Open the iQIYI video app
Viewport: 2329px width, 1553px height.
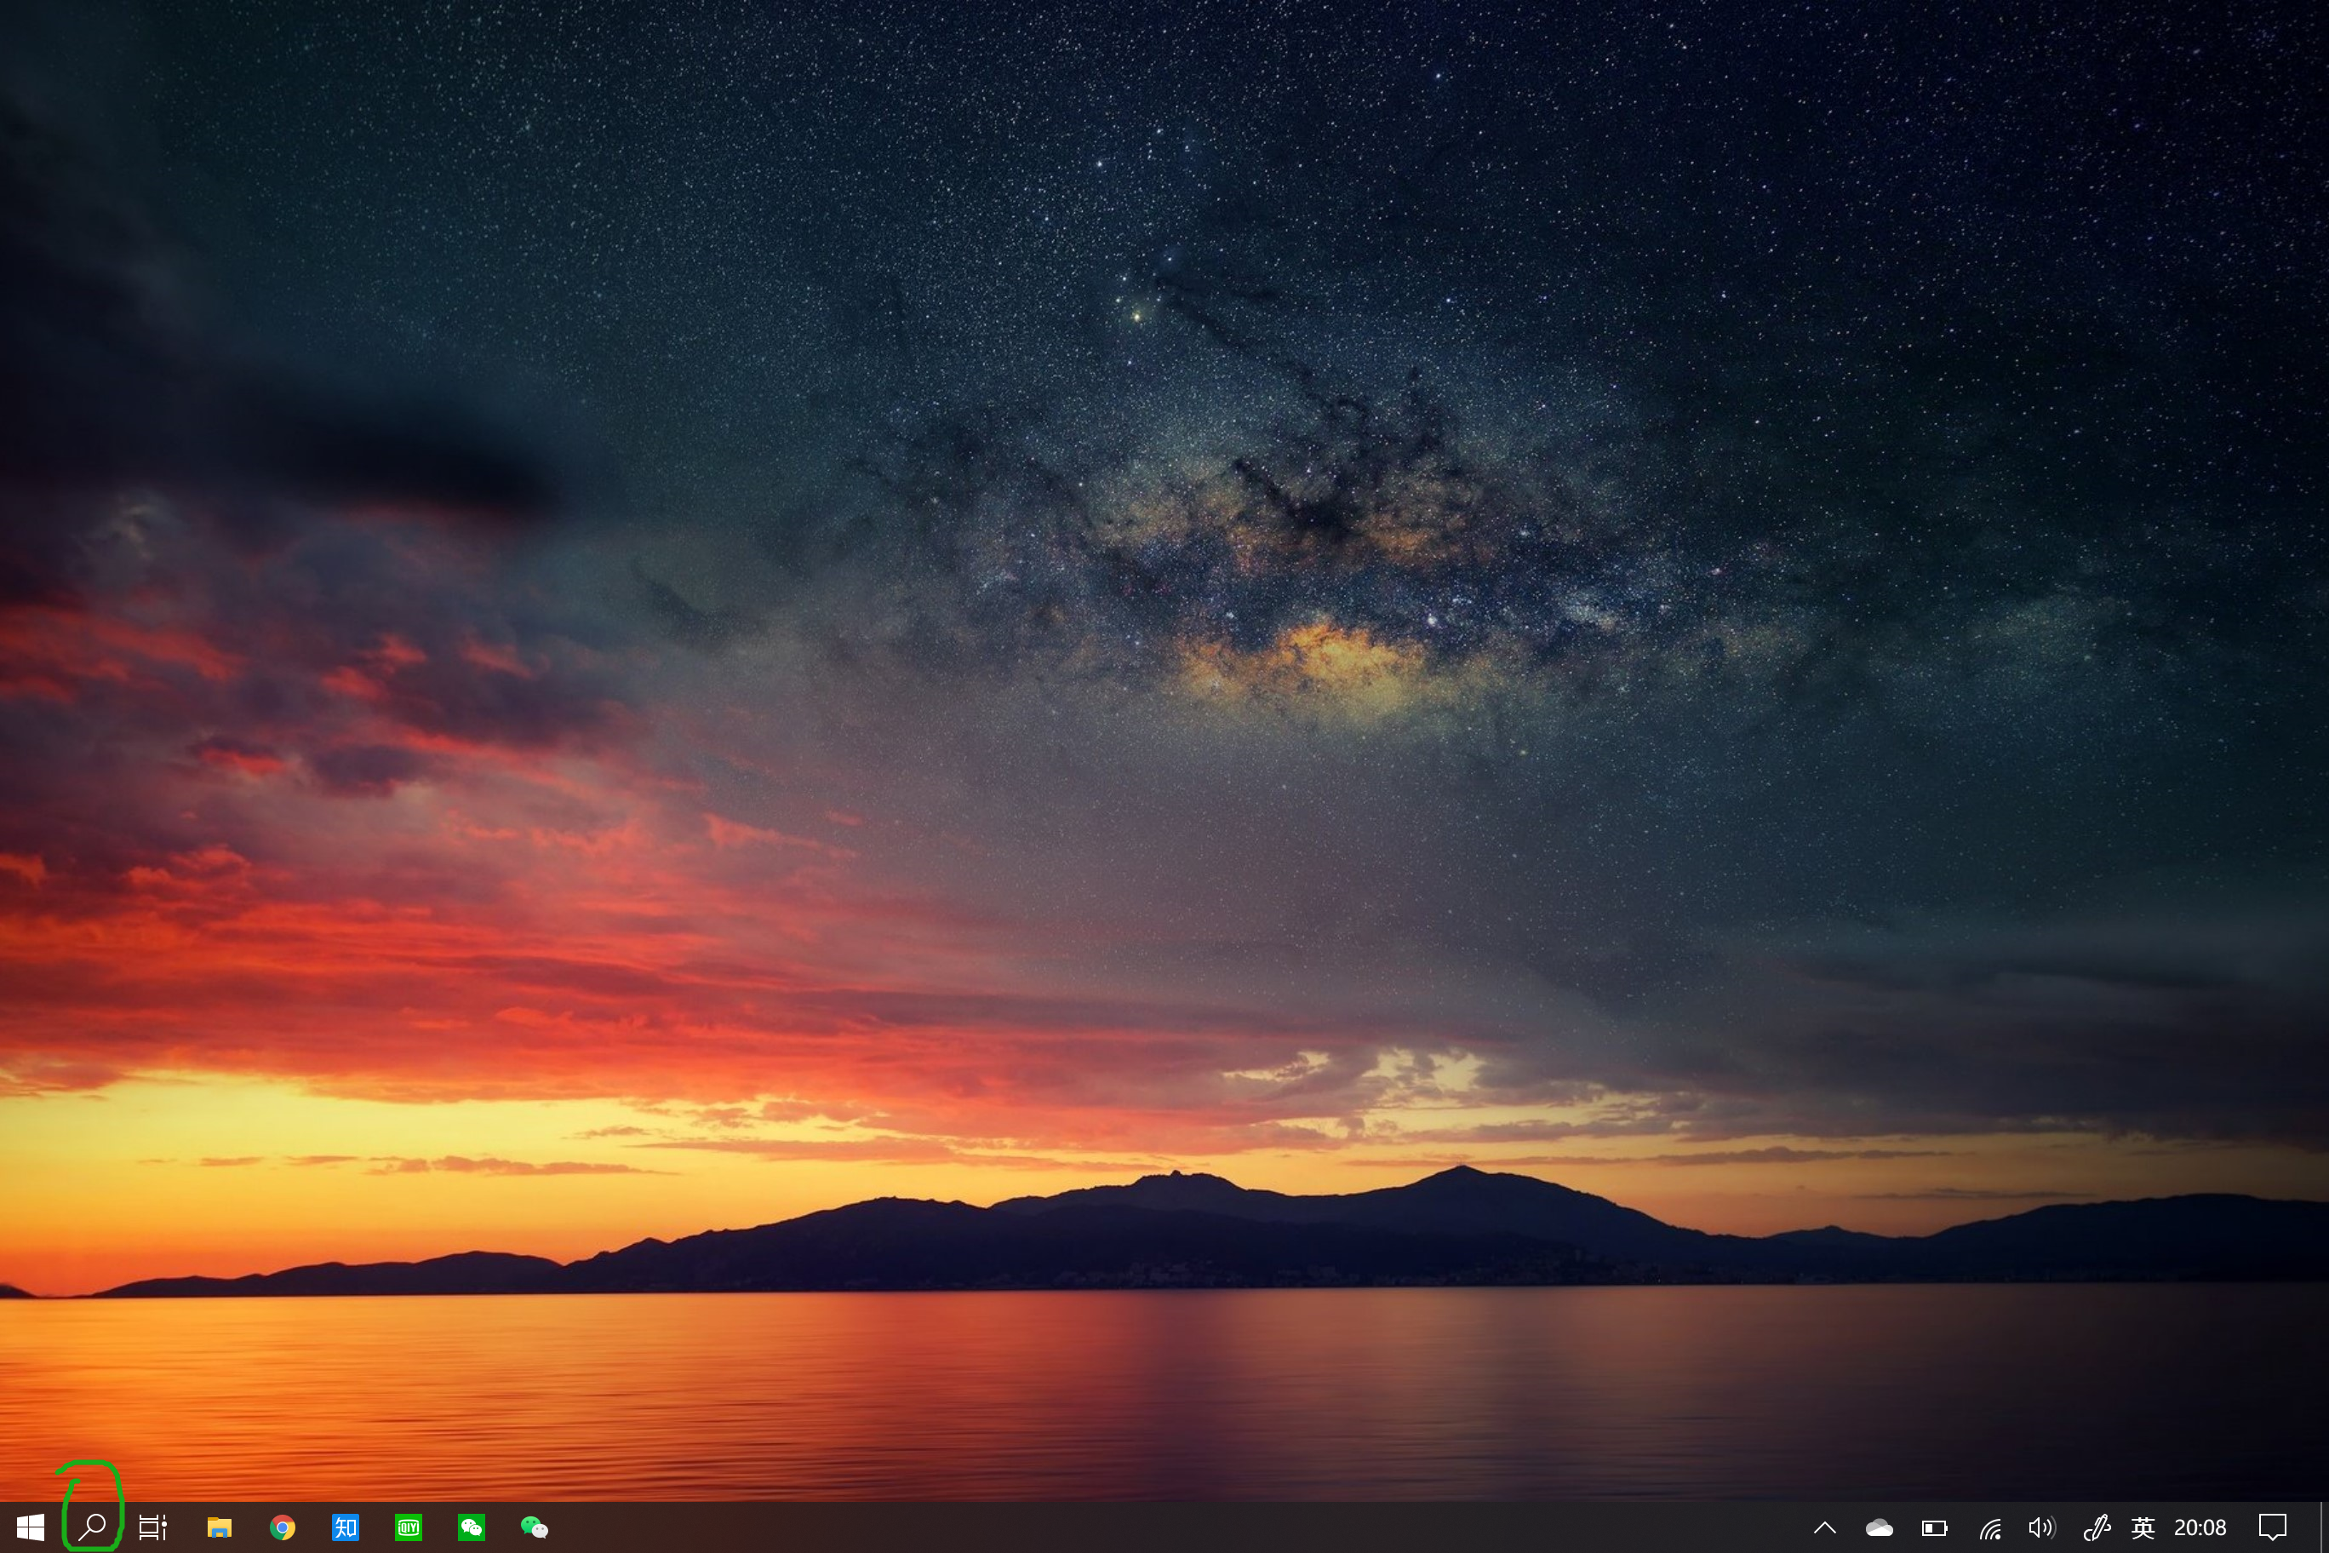point(409,1527)
